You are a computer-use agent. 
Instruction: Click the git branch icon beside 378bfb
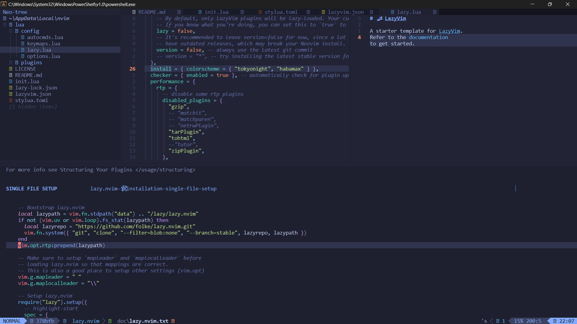(31, 321)
